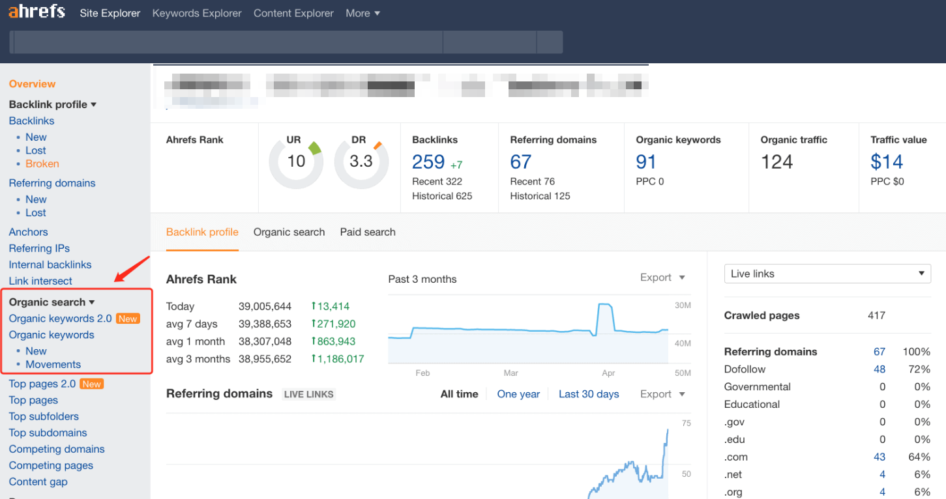The height and width of the screenshot is (499, 946).
Task: Click the Today rank value 39,005,644
Action: 265,306
